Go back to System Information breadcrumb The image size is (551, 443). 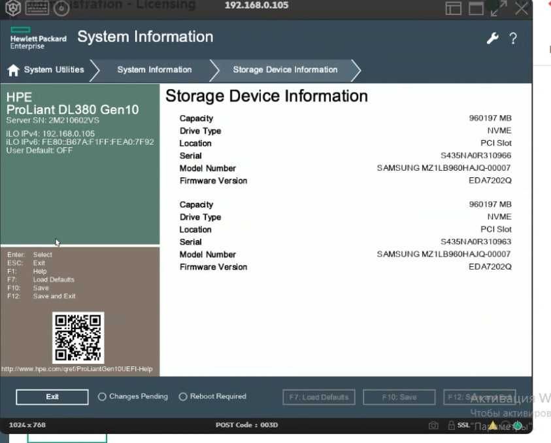155,69
